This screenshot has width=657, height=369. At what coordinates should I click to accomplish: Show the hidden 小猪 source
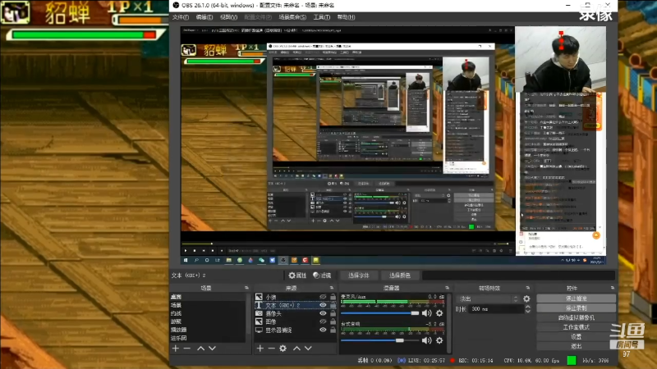323,297
